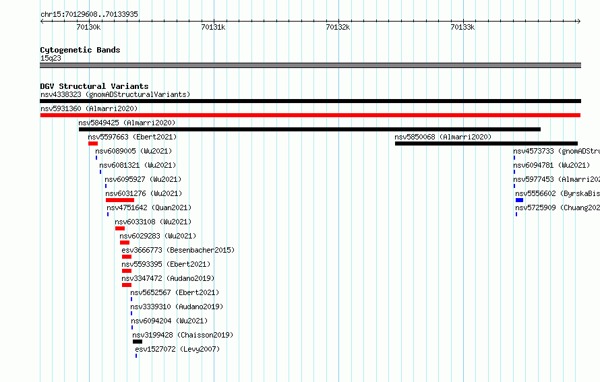The width and height of the screenshot is (600, 382).
Task: Click the nsv4751642 (Quan2021) label
Action: click(149, 208)
